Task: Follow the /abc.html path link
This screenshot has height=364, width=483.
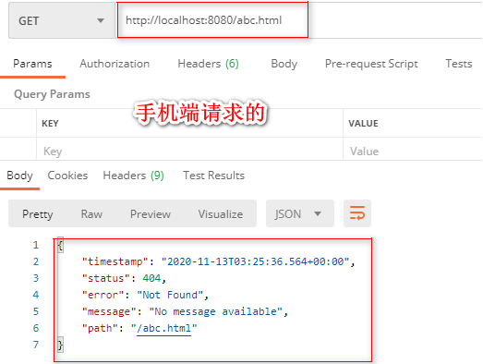Action: coord(163,328)
